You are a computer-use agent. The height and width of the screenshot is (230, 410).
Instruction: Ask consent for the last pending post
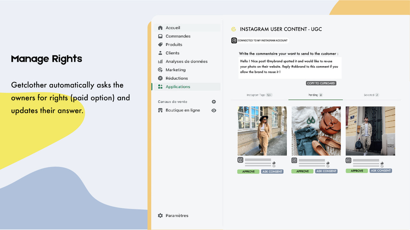(381, 171)
